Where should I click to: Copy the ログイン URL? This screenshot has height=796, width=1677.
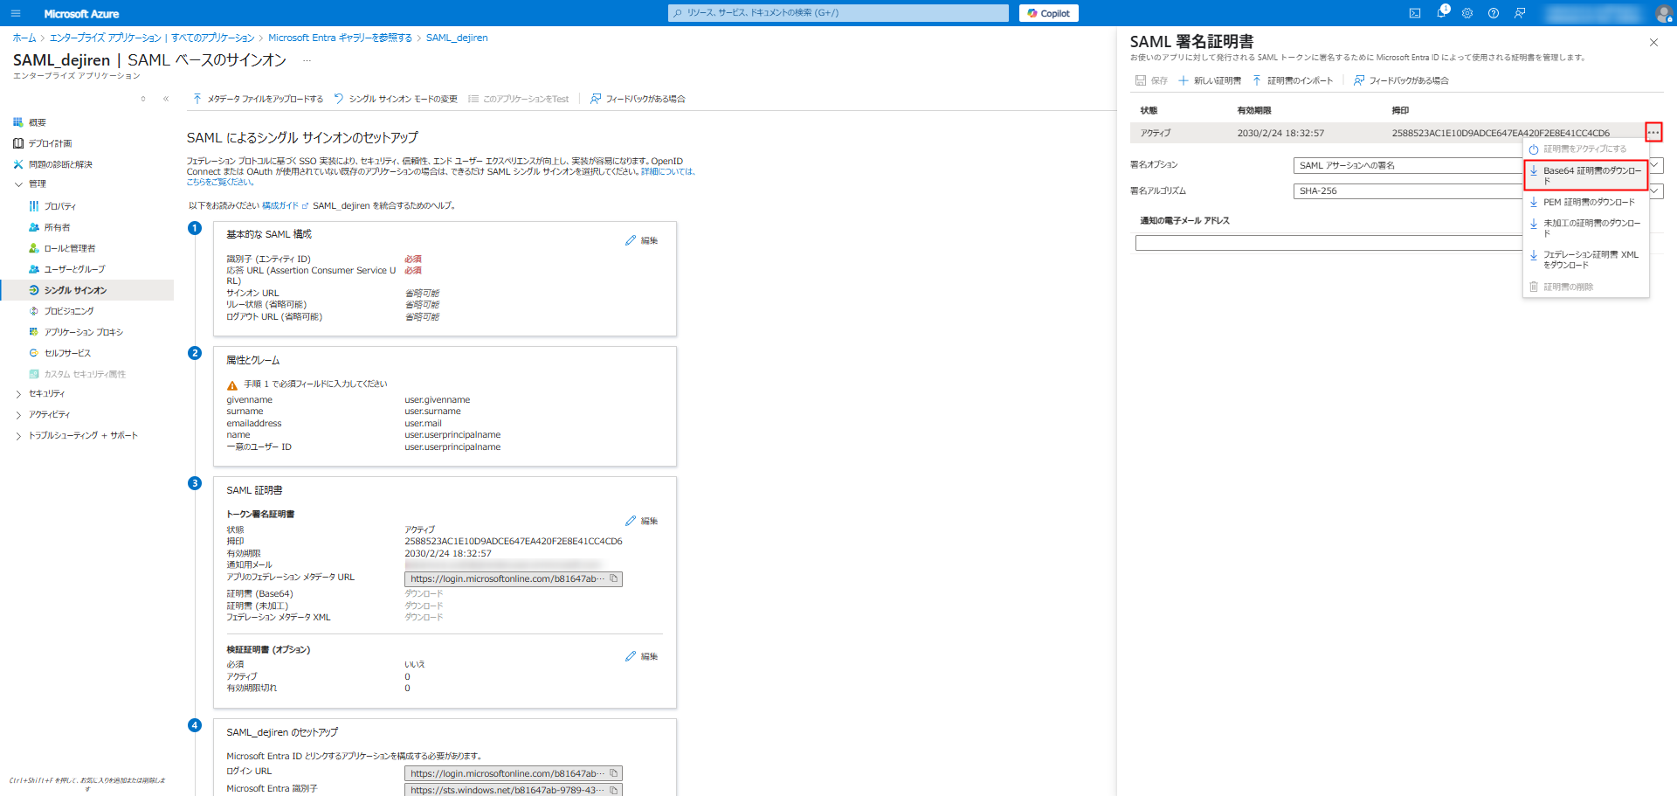(614, 773)
